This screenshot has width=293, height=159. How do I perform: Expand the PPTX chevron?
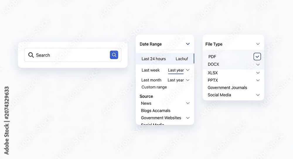click(258, 80)
